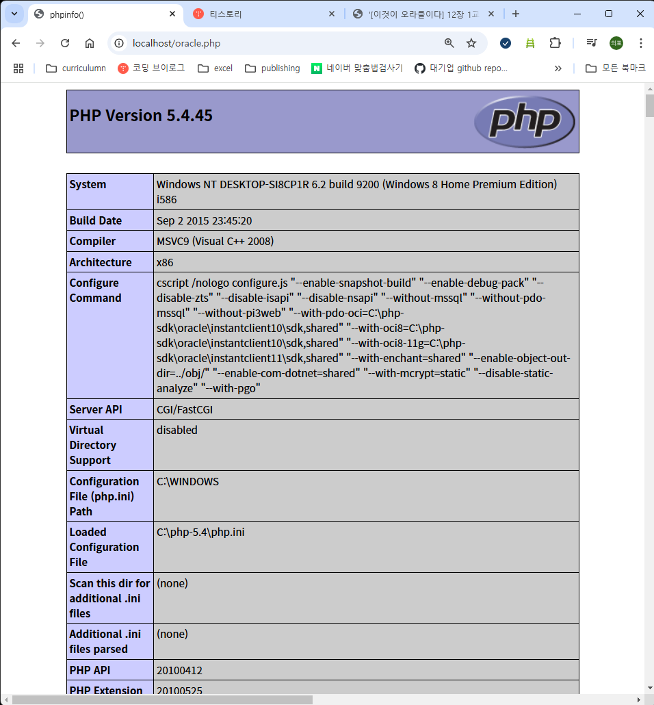Click the Architecture value x86
Screen dimensions: 654x705
pos(165,263)
